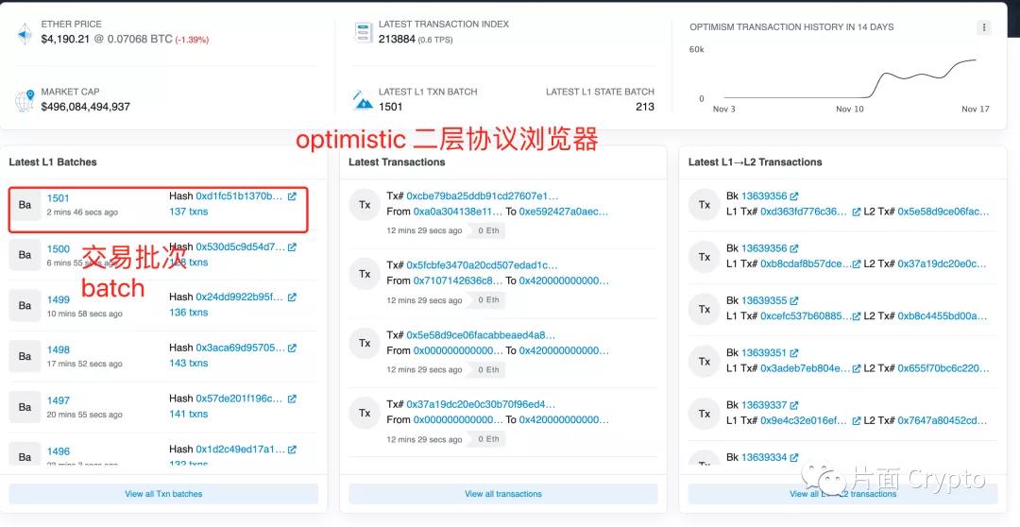Click the latest transaction index 213884
Screen dimensions: 1020x527
tap(397, 39)
